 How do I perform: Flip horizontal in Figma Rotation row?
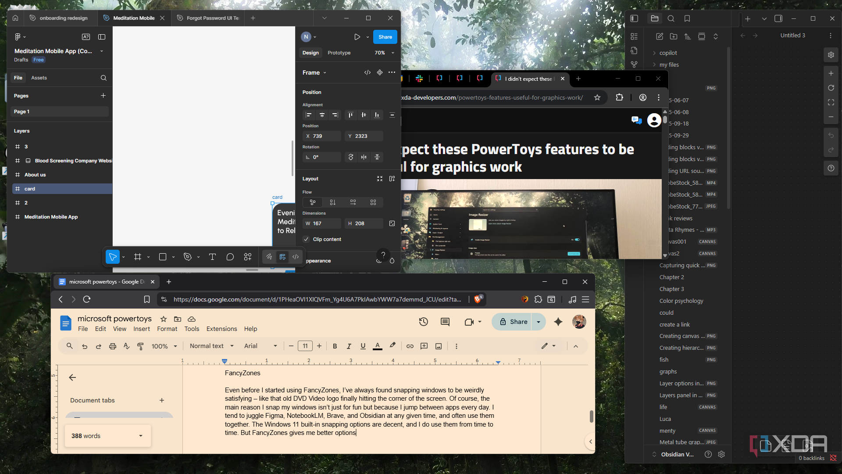pos(364,157)
